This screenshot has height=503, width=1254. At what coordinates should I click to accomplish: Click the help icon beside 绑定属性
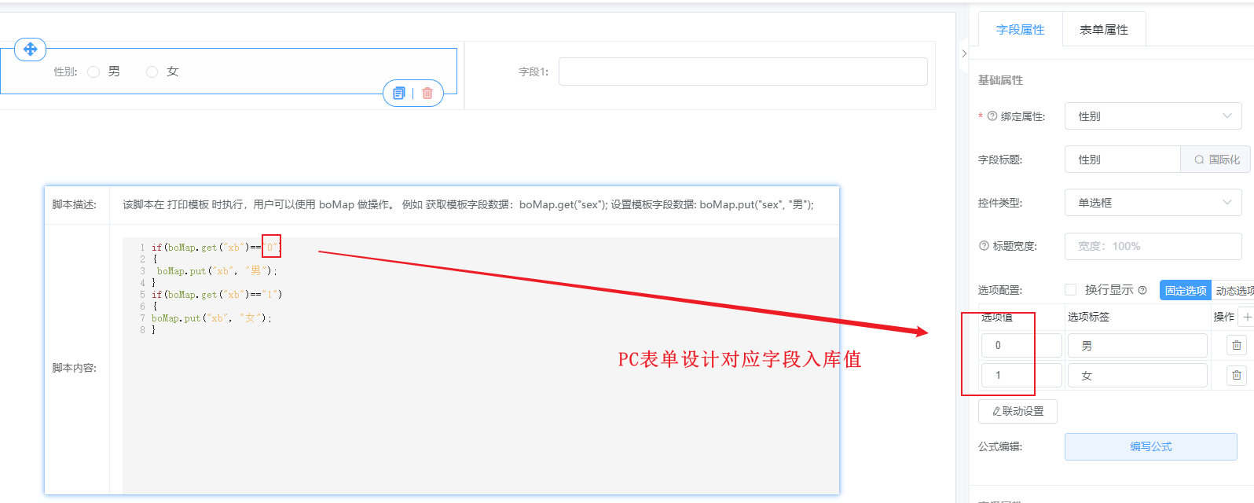click(x=992, y=116)
